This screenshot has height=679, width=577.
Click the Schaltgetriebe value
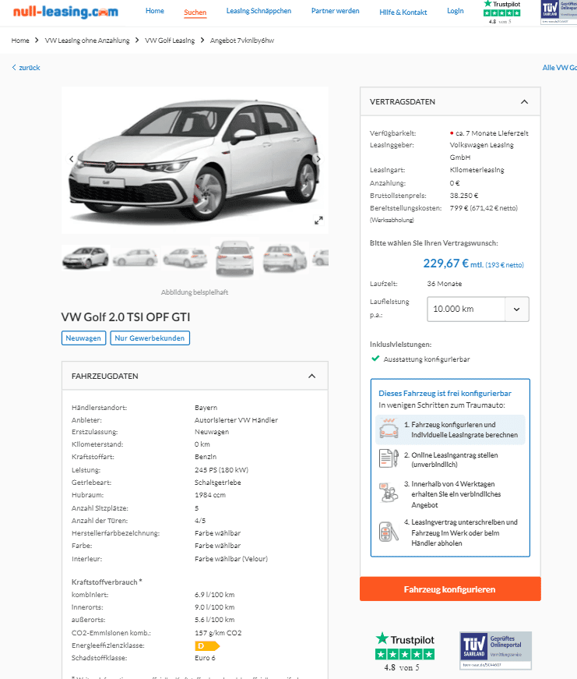(217, 483)
